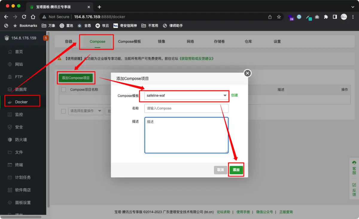Open the 面板设置 gear sidebar icon
The width and height of the screenshot is (359, 219).
10,203
